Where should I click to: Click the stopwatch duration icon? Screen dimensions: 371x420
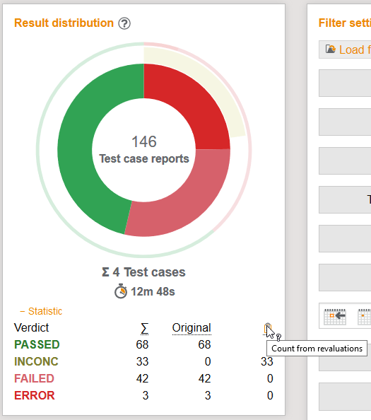pyautogui.click(x=121, y=291)
